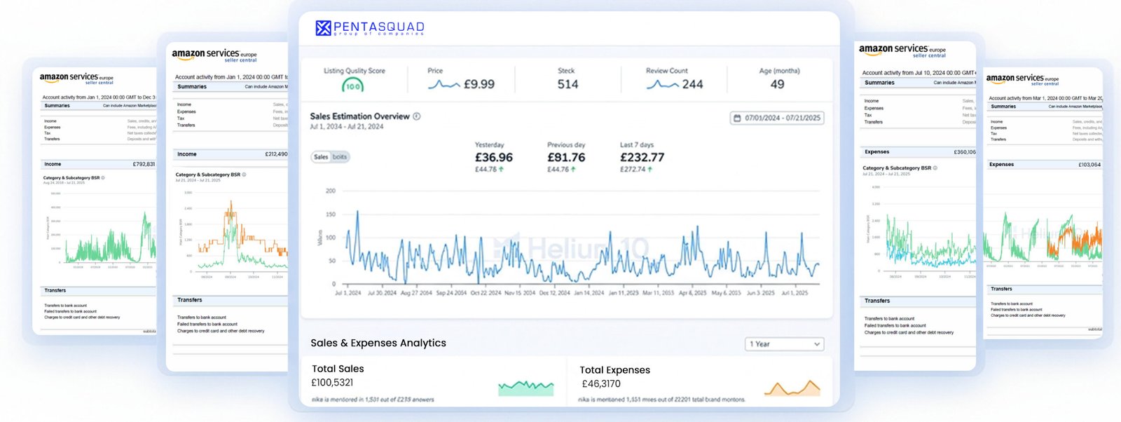Click info icon beside Sales Estimation Overview
The image size is (1121, 422).
pos(417,116)
